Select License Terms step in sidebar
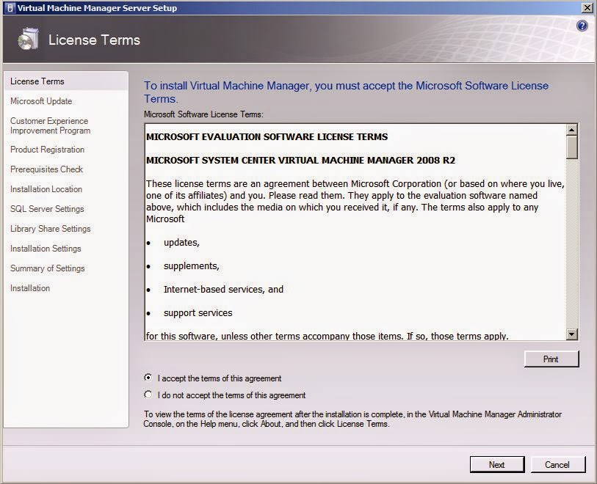597x484 pixels. click(66, 81)
